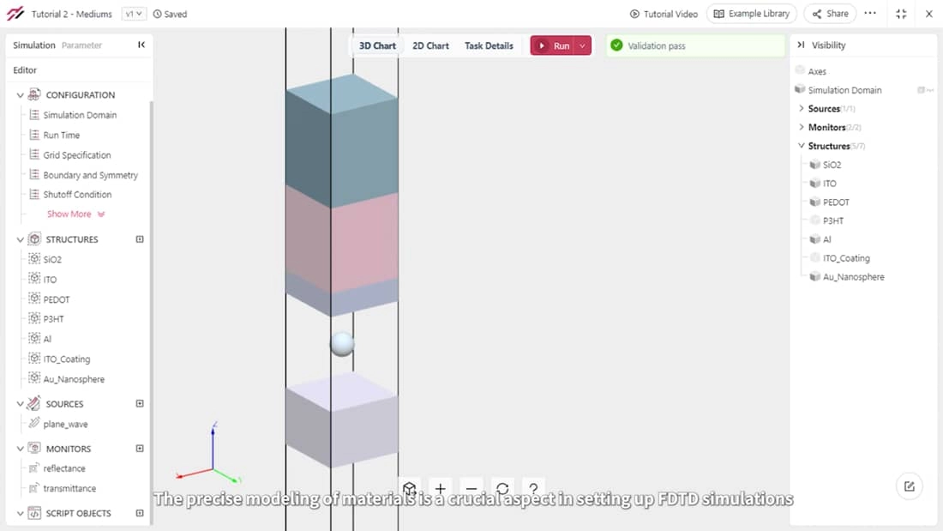
Task: Open the viewport help question mark icon
Action: [533, 488]
